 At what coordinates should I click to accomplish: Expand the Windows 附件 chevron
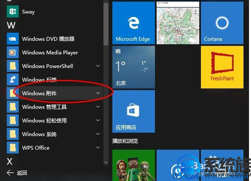98,93
